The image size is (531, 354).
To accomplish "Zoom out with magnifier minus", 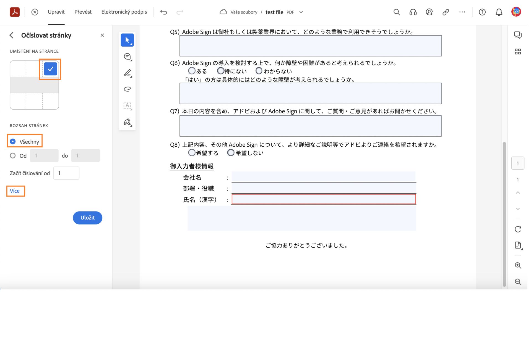I will coord(518,282).
